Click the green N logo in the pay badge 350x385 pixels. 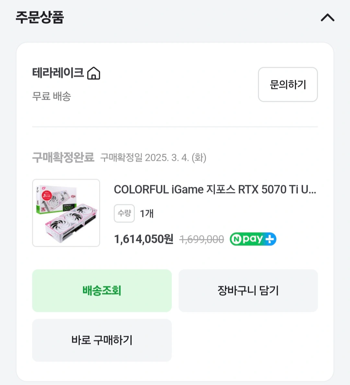point(237,239)
